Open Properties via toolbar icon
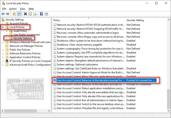The height and width of the screenshot is (118, 171). click(x=30, y=14)
